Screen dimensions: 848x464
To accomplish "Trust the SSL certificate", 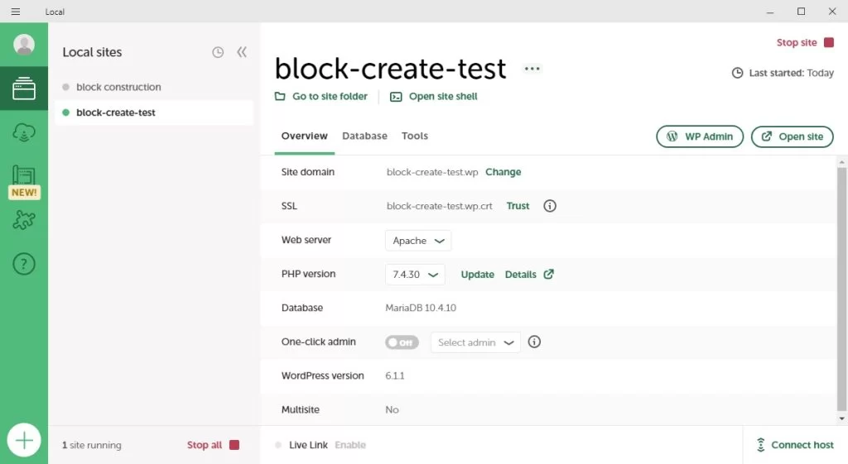I will coord(518,206).
